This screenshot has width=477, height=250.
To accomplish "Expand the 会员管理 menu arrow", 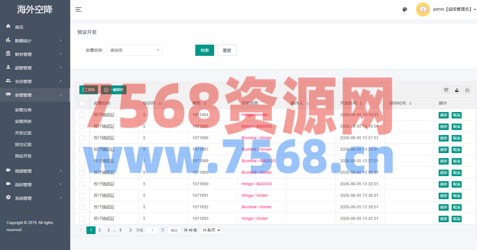I will [x=61, y=81].
